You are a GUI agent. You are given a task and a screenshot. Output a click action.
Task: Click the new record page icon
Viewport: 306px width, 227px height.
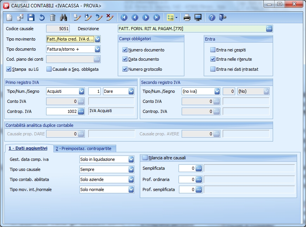pos(10,17)
